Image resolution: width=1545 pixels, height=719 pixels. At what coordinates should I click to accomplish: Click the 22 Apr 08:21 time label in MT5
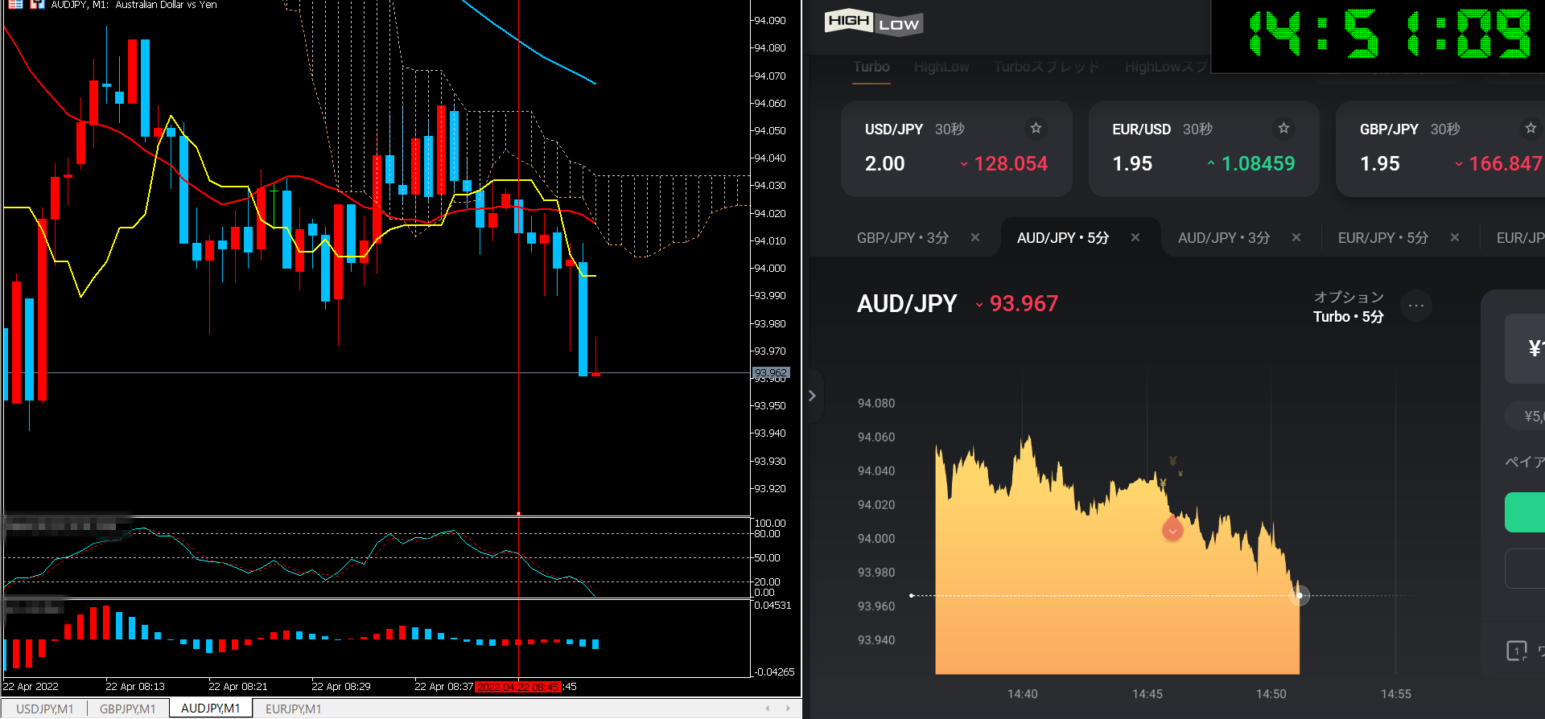238,687
